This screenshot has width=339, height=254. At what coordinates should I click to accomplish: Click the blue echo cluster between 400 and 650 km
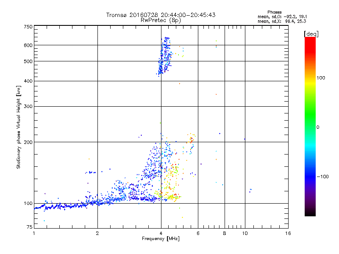click(164, 57)
